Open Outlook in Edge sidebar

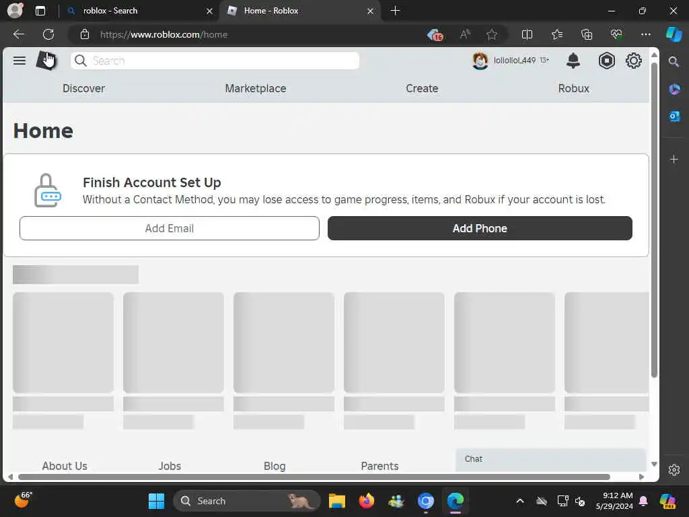674,116
